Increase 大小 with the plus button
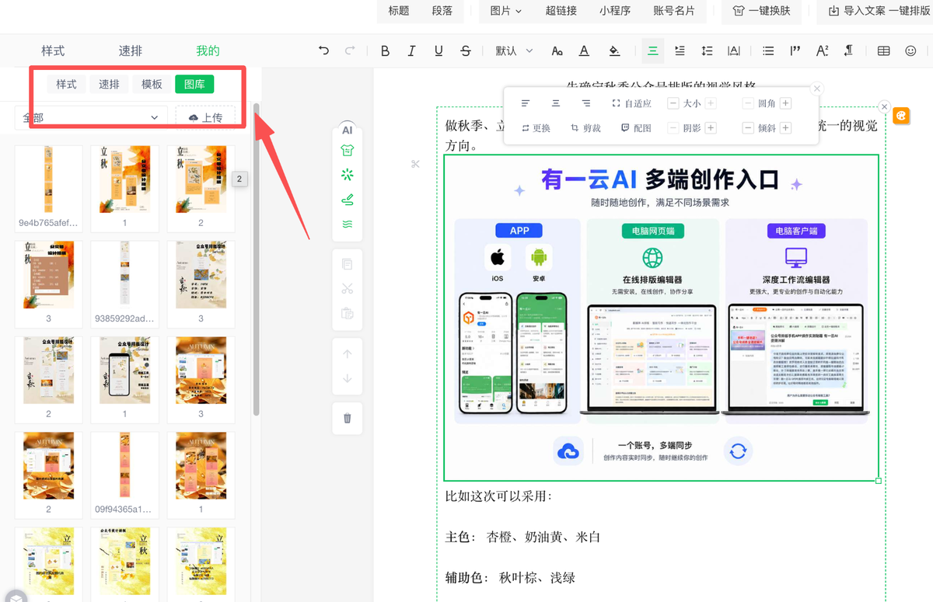 click(x=711, y=103)
